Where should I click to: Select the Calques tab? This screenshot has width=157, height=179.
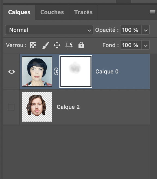(19, 12)
